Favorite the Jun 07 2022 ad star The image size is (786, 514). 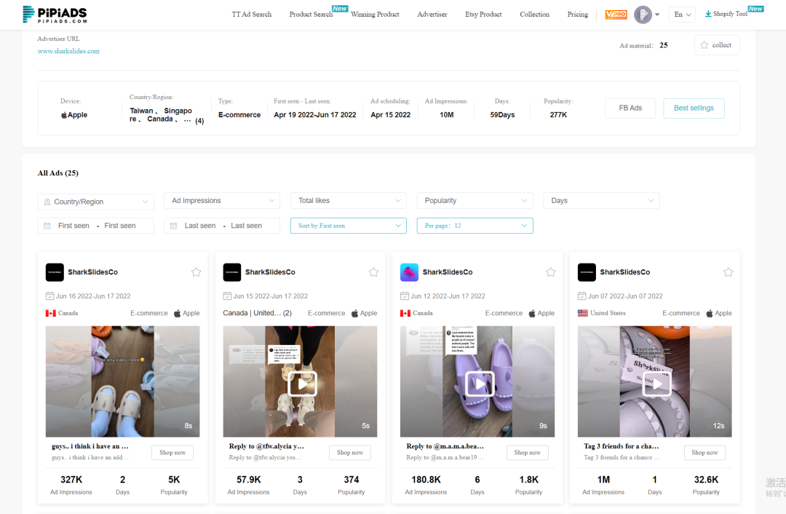pyautogui.click(x=728, y=272)
